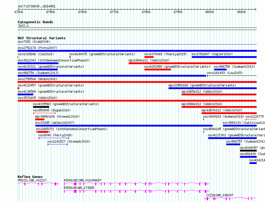The height and width of the screenshot is (202, 265).
Task: Open PMS2CL|NR_002217 gene label
Action: click(32, 180)
